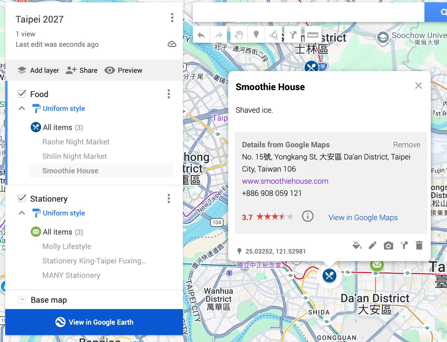Select MANY Stationery in the list
Screen dimensions: 447x342
(71, 275)
